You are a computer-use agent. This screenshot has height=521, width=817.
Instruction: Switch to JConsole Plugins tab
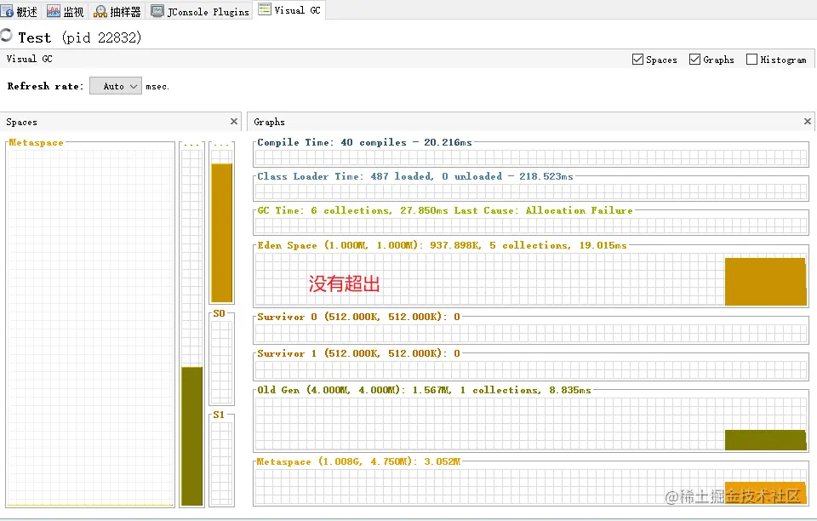(x=200, y=11)
